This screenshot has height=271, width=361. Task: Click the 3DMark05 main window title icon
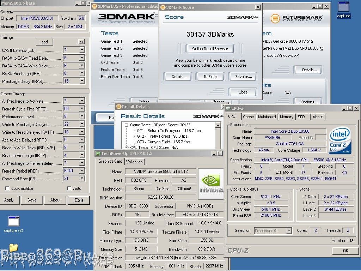[x=94, y=6]
